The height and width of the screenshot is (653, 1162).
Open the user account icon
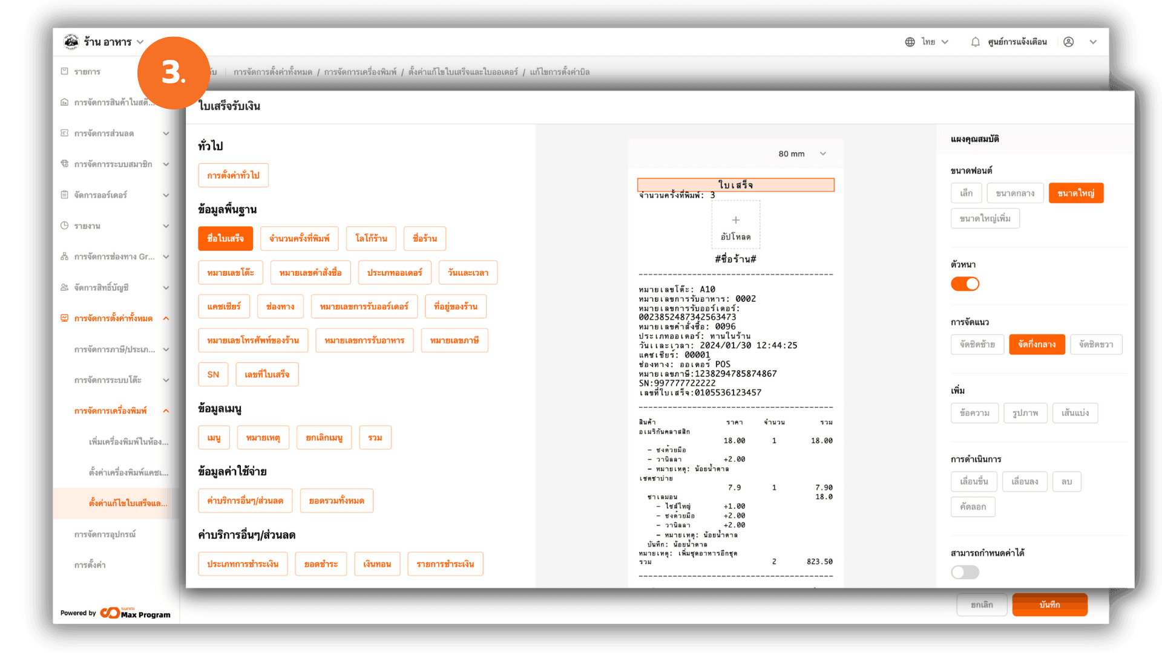[x=1068, y=42]
